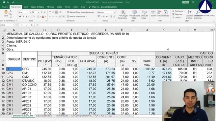Align text to the bottom
Viewport: 216px width, 121px height.
click(x=56, y=12)
